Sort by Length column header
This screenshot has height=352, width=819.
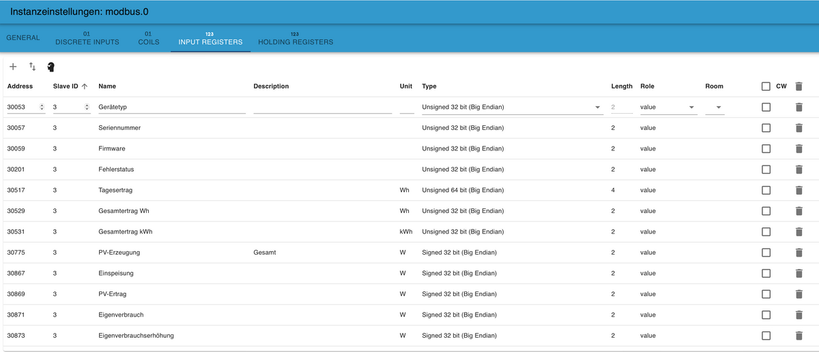pos(622,86)
